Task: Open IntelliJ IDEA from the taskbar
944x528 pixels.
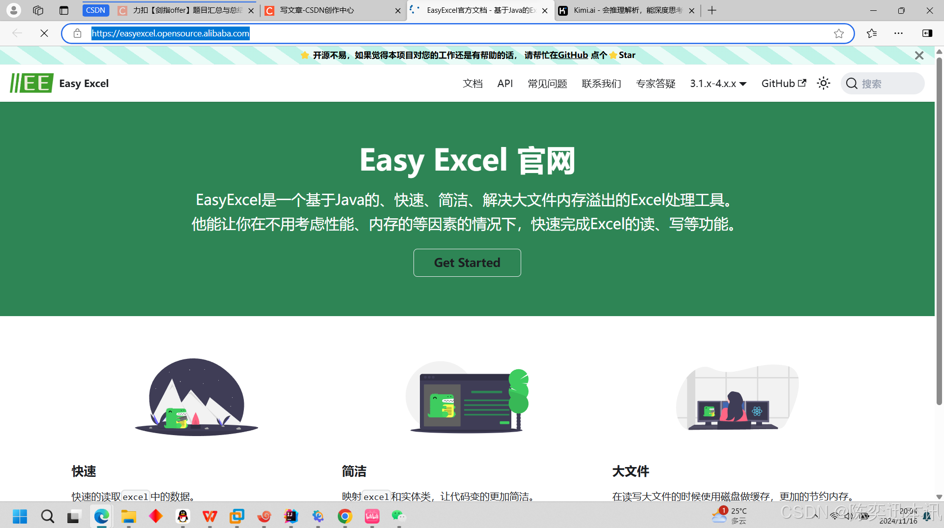Action: (x=291, y=516)
